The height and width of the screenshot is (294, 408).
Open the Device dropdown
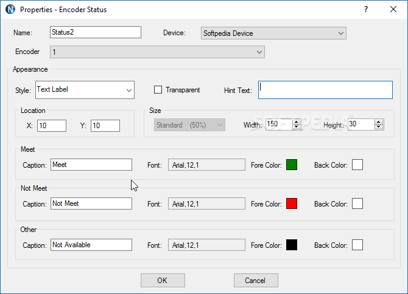pos(273,33)
